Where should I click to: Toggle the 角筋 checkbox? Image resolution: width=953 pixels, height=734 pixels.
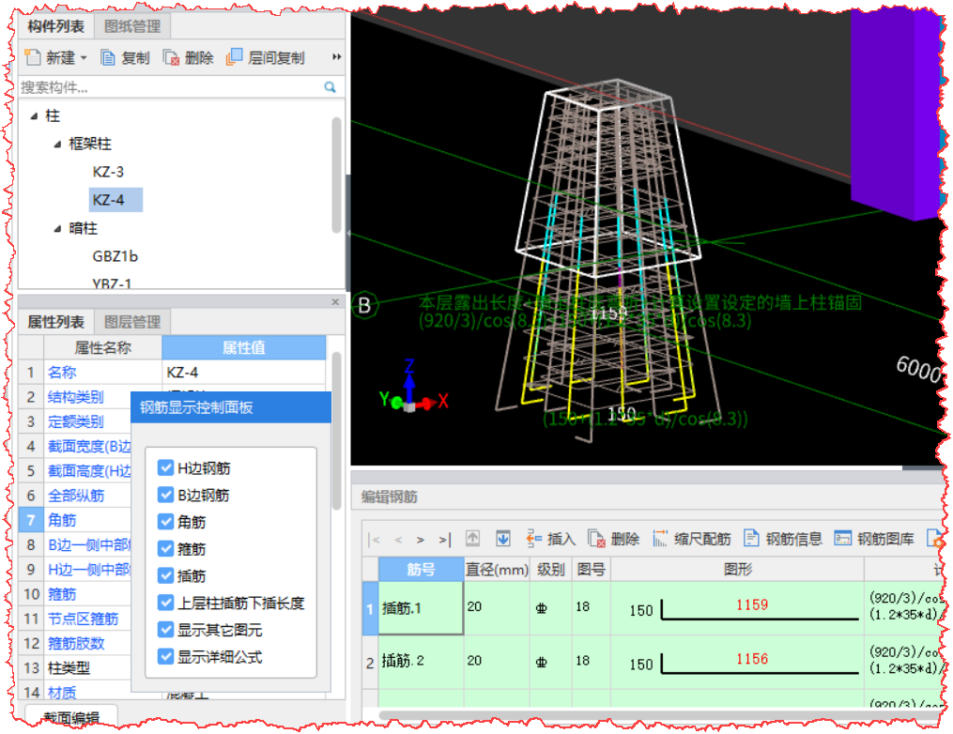click(165, 521)
